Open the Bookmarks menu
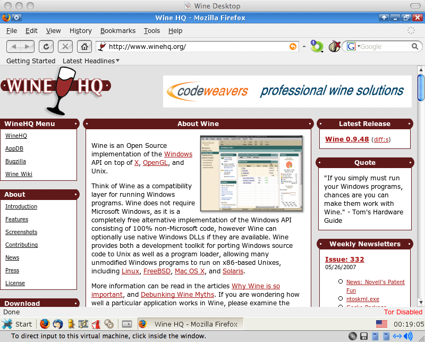 pyautogui.click(x=117, y=31)
